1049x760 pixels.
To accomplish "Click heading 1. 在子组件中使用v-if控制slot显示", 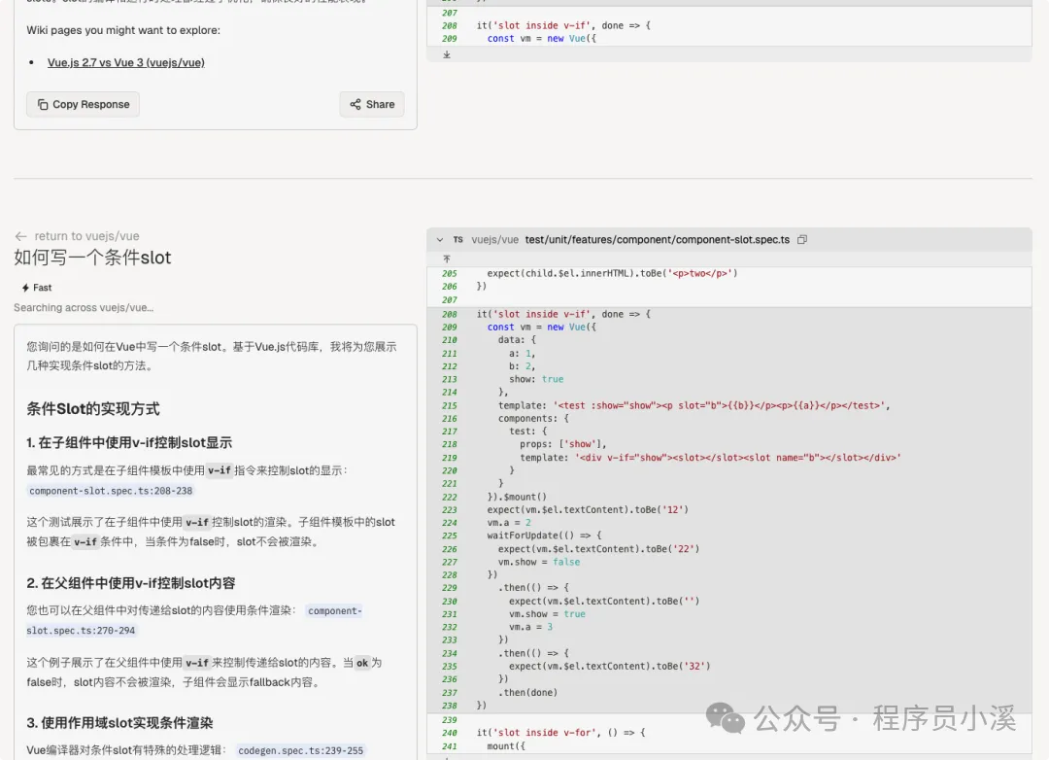I will 129,442.
